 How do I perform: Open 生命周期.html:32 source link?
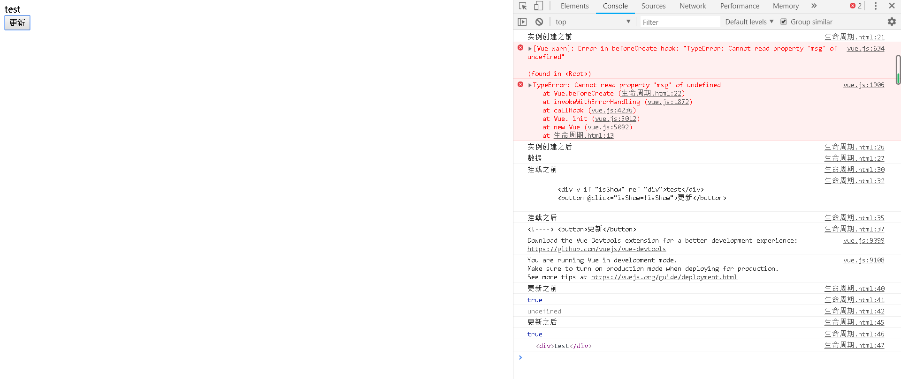[854, 181]
